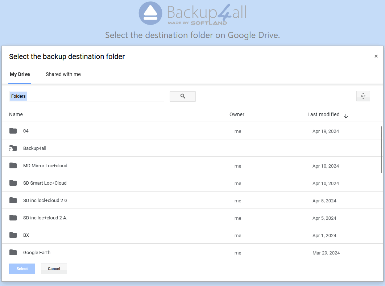Click the disabled Select button
Image resolution: width=385 pixels, height=286 pixels.
[22, 269]
